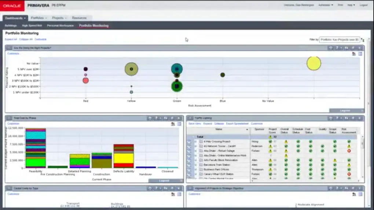Click the Collapse All link

click(x=26, y=39)
